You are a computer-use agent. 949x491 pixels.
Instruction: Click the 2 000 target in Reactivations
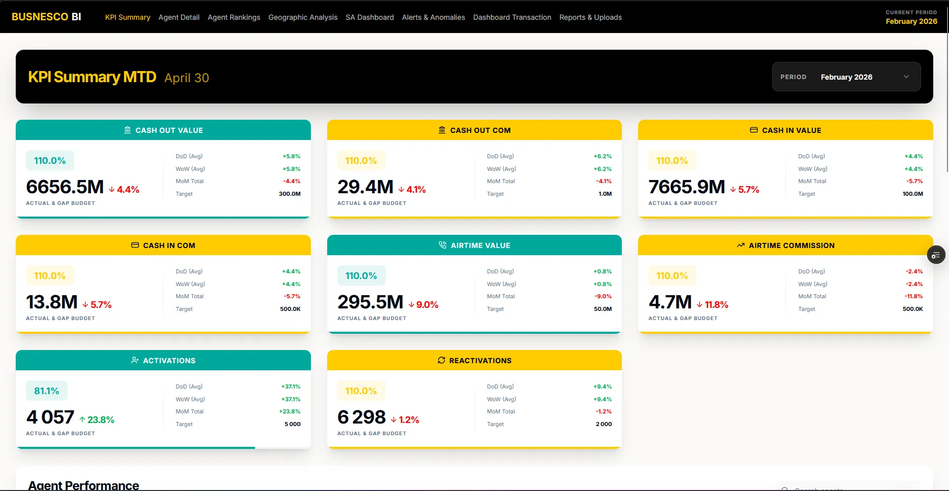click(604, 424)
